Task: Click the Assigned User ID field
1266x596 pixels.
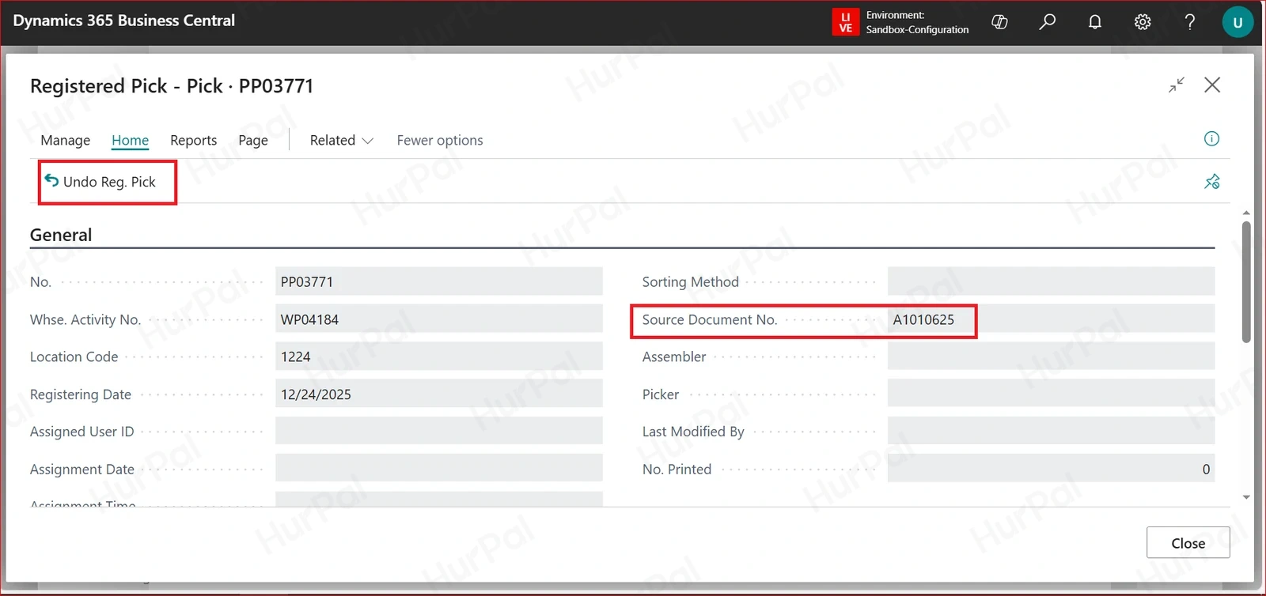Action: 438,431
